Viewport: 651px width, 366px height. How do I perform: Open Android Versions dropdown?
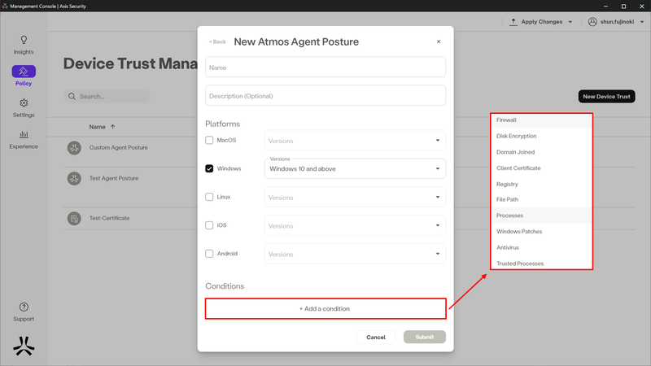[x=355, y=254]
